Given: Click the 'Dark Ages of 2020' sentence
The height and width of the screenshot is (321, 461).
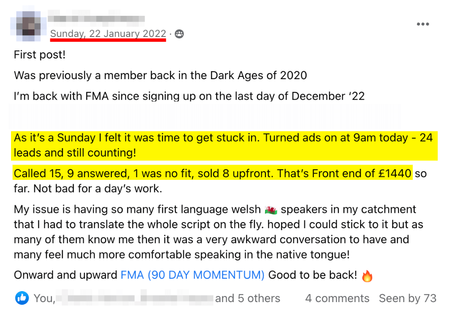Looking at the screenshot, I should [x=160, y=76].
